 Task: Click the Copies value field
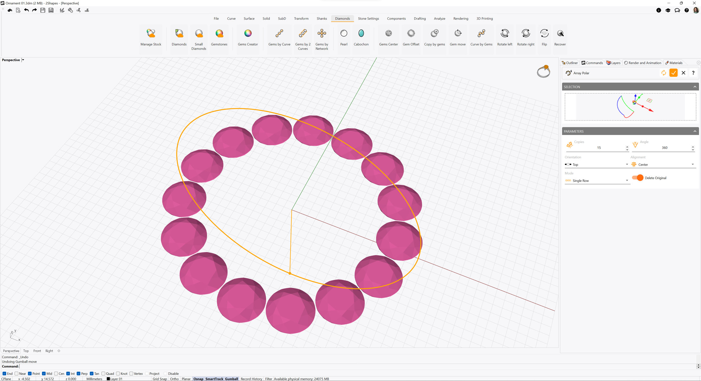598,148
